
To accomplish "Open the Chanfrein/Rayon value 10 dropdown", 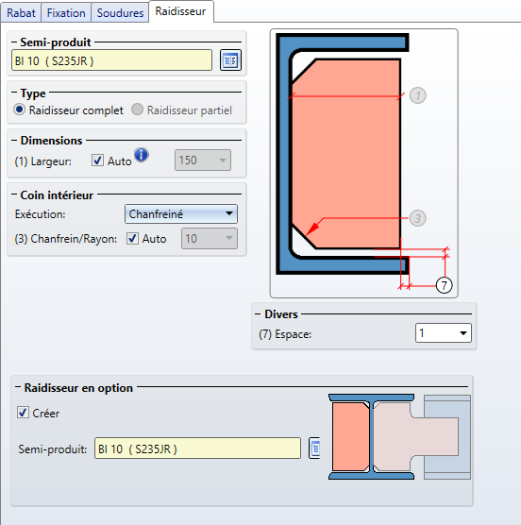I will coord(210,238).
